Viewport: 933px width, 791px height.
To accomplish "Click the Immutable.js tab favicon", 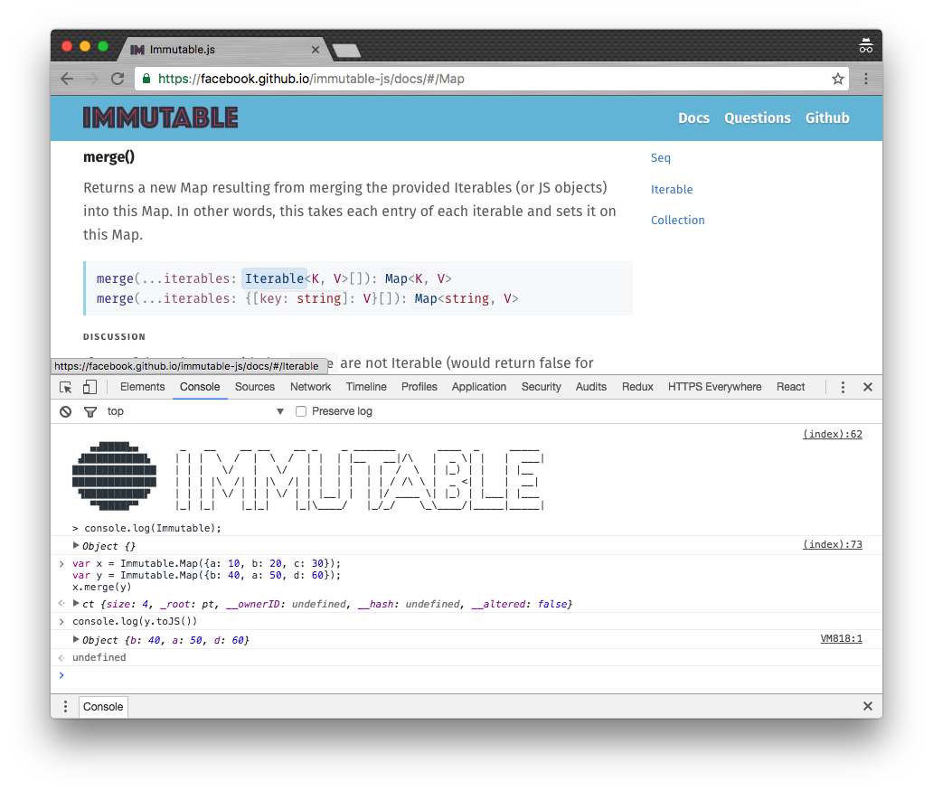I will [137, 50].
